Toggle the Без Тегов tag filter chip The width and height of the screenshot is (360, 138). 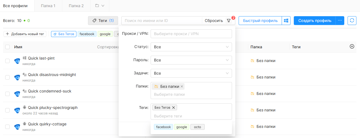click(64, 34)
